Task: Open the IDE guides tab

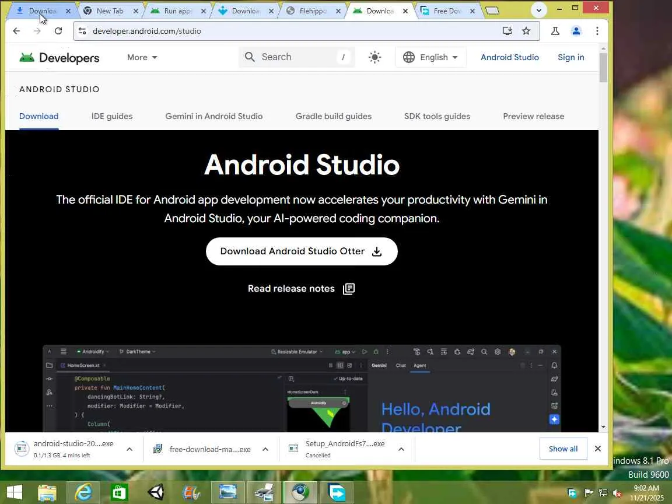Action: [x=112, y=116]
